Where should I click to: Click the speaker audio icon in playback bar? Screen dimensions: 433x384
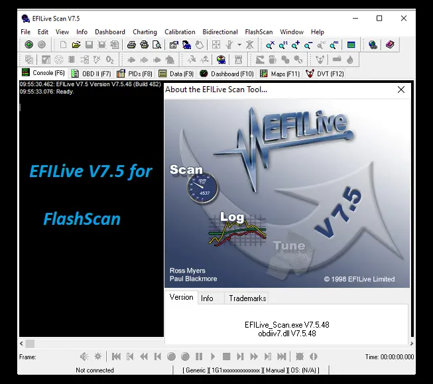[84, 357]
